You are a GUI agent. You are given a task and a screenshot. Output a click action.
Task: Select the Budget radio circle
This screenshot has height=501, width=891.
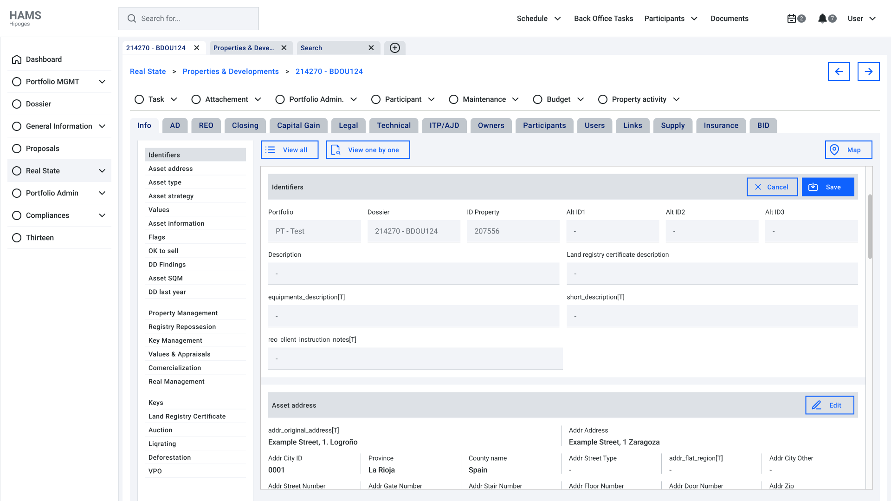tap(537, 99)
